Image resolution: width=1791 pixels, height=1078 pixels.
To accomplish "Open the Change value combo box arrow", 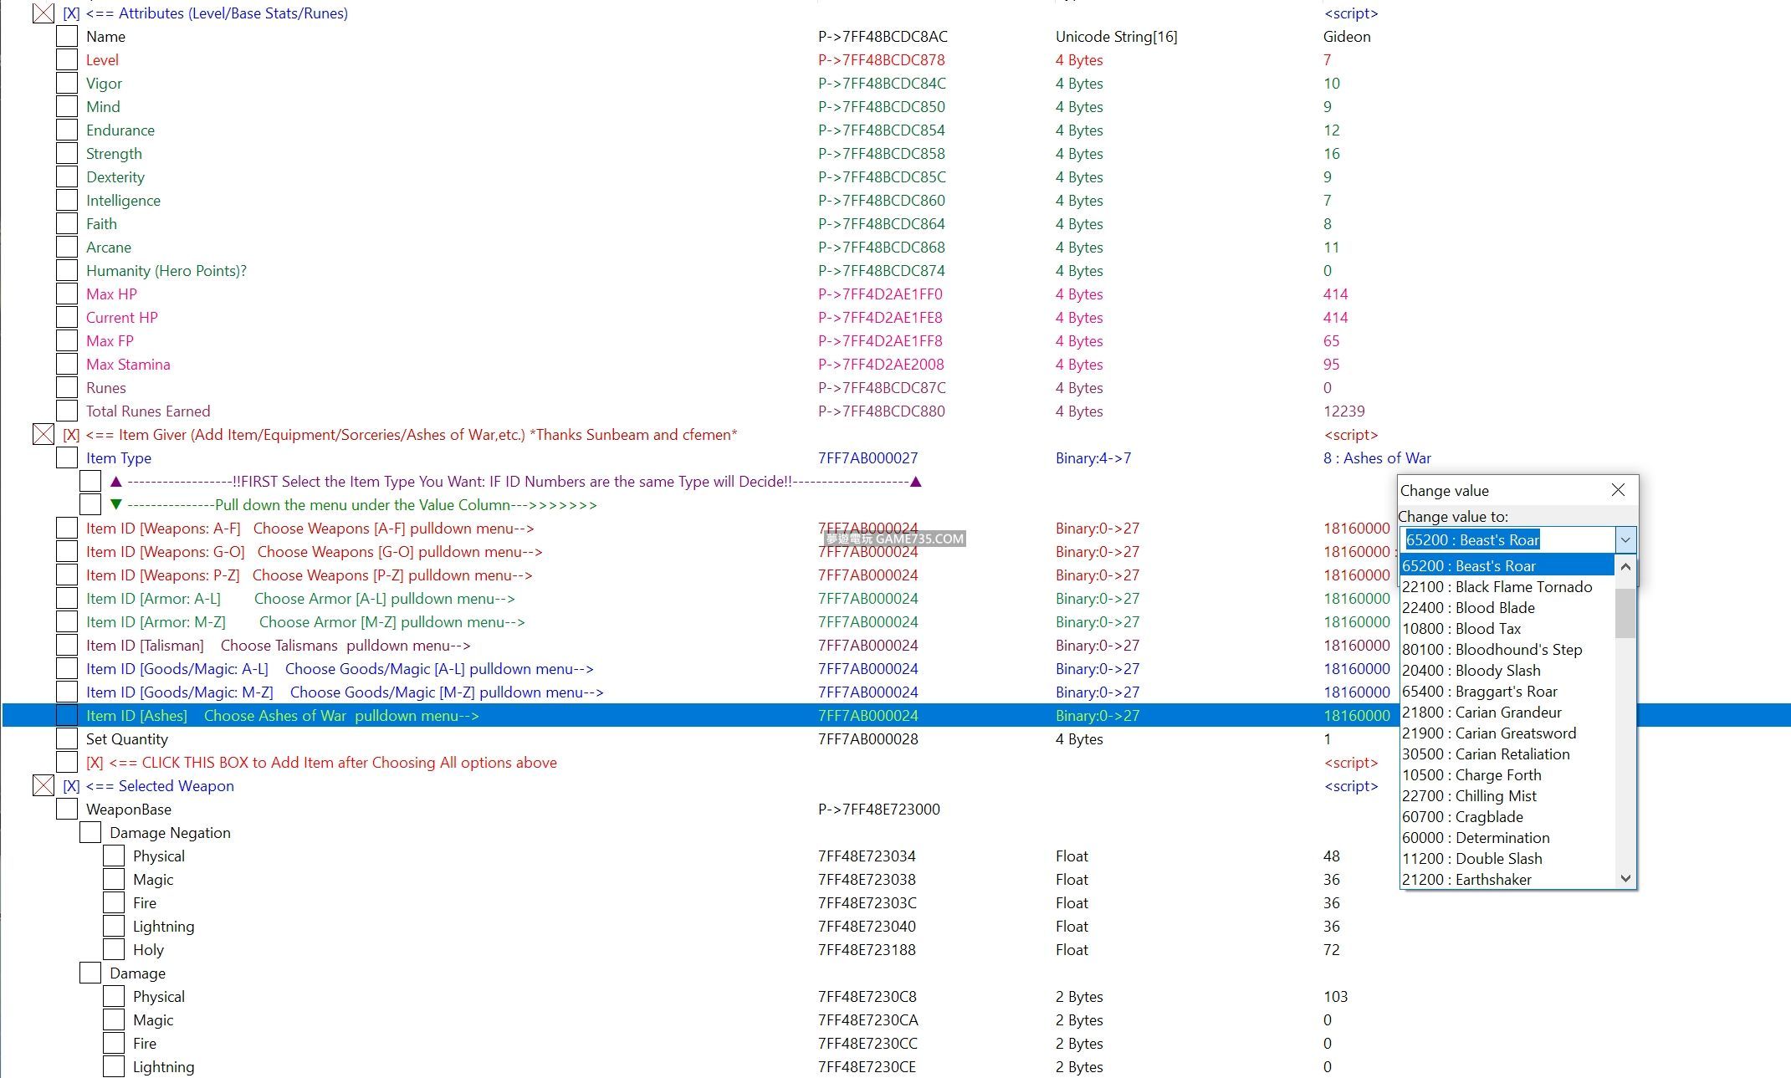I will point(1625,540).
